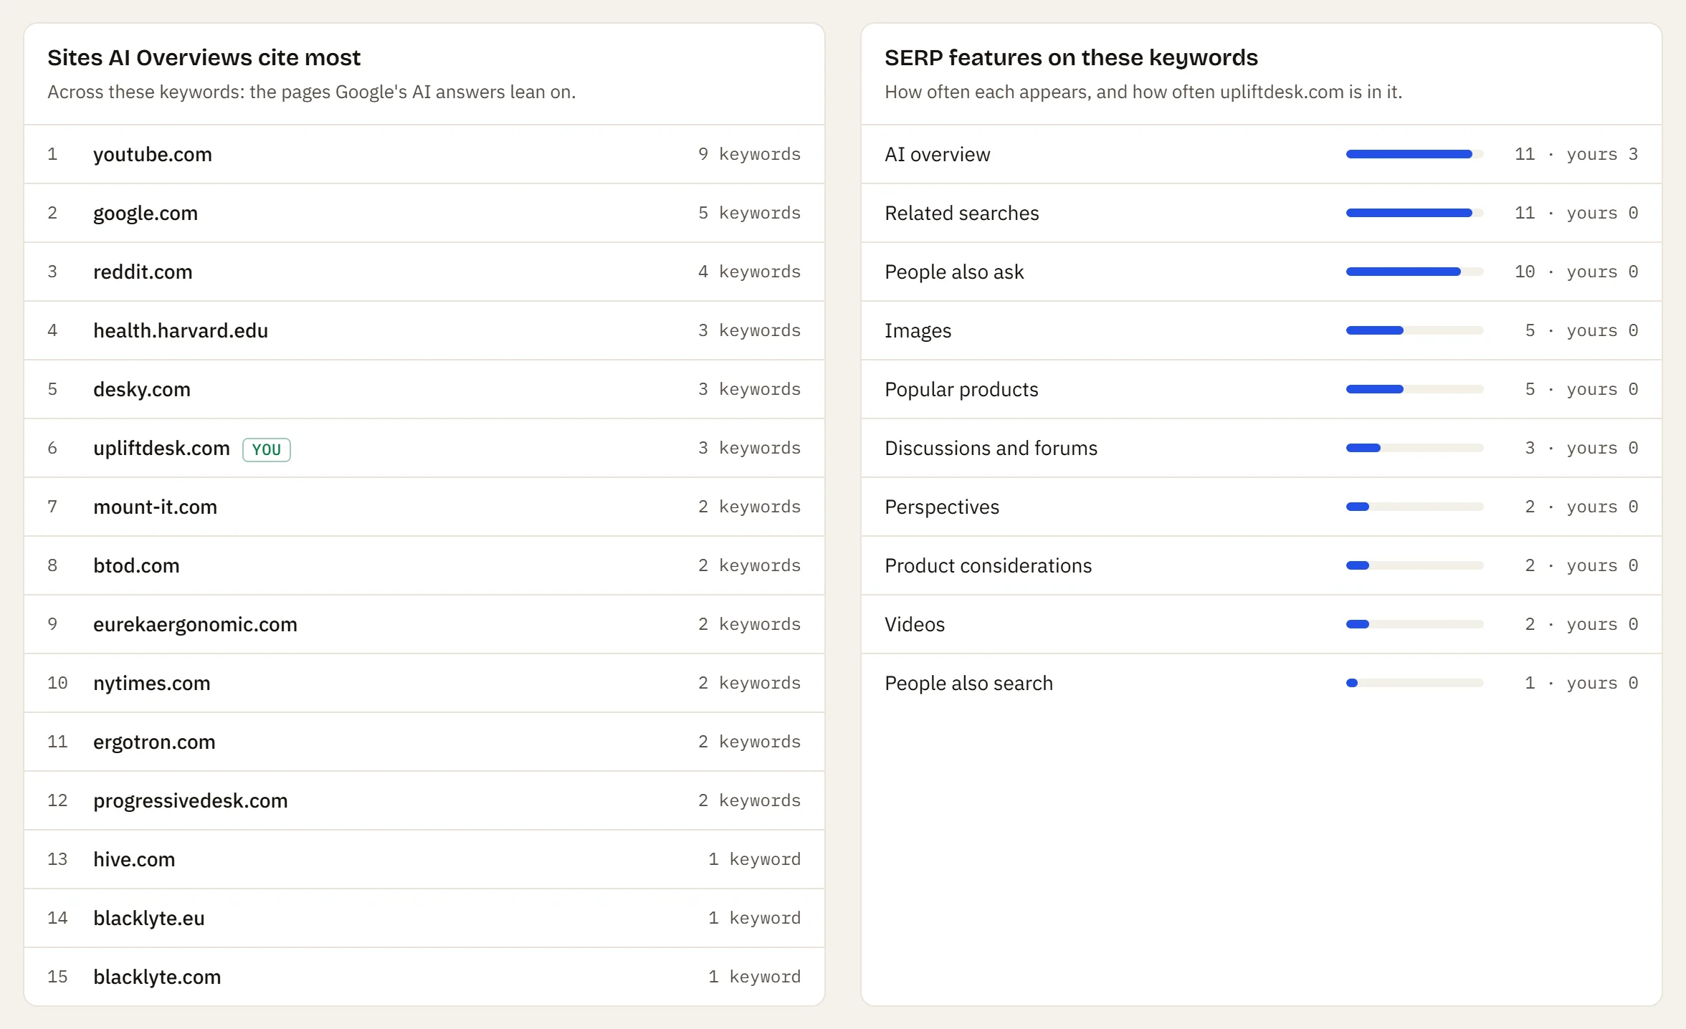Click desky.com in the list

pyautogui.click(x=142, y=389)
